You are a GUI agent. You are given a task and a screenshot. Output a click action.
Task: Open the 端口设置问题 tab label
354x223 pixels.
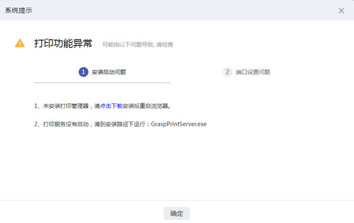[253, 72]
